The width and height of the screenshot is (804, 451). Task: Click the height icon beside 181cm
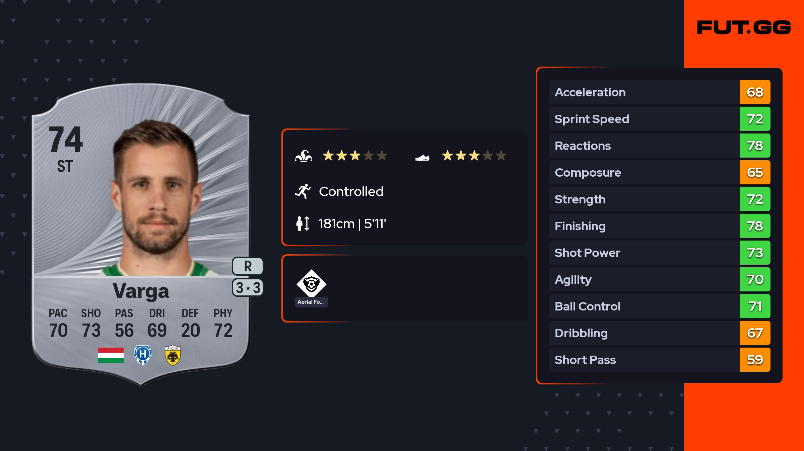click(x=303, y=223)
